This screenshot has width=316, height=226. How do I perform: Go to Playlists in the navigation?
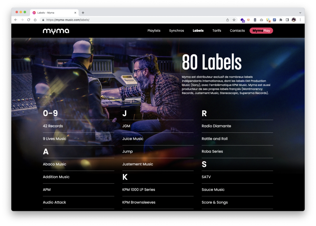coord(154,31)
